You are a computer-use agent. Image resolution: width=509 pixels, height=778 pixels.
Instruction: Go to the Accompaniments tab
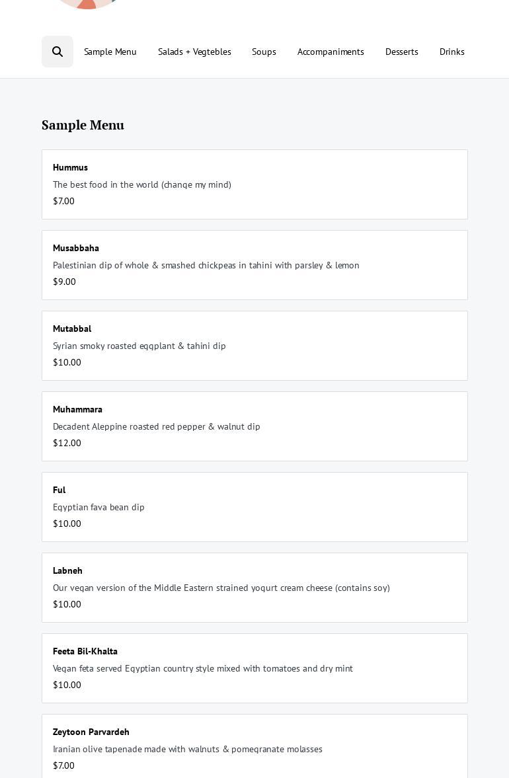(331, 52)
